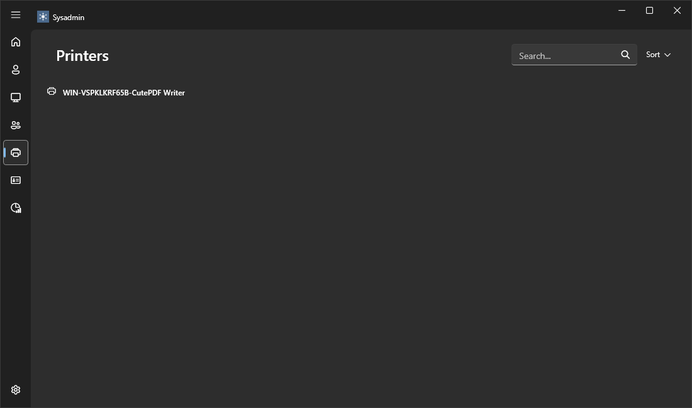Minimize the Sysadmin window
The height and width of the screenshot is (408, 692).
(x=622, y=11)
